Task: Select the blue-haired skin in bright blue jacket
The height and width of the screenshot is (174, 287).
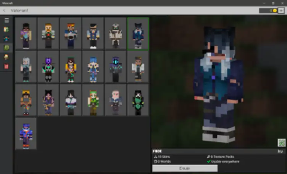Action: click(x=26, y=133)
